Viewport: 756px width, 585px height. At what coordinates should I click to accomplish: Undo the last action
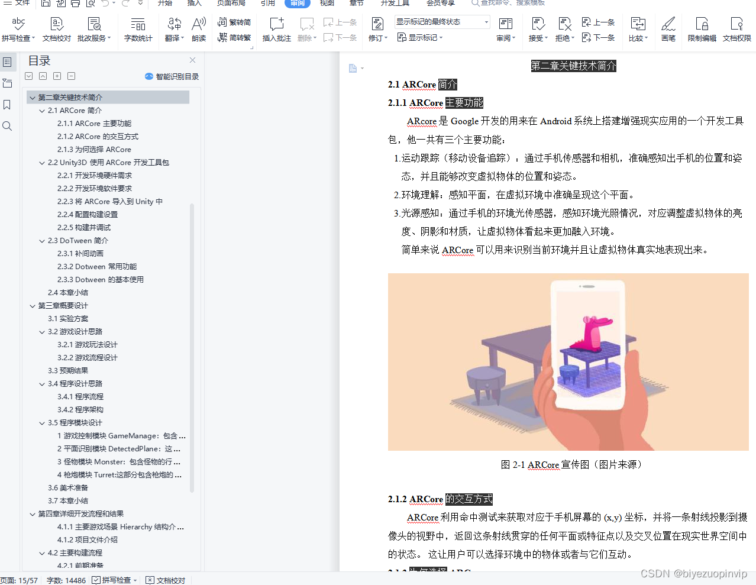pyautogui.click(x=105, y=3)
